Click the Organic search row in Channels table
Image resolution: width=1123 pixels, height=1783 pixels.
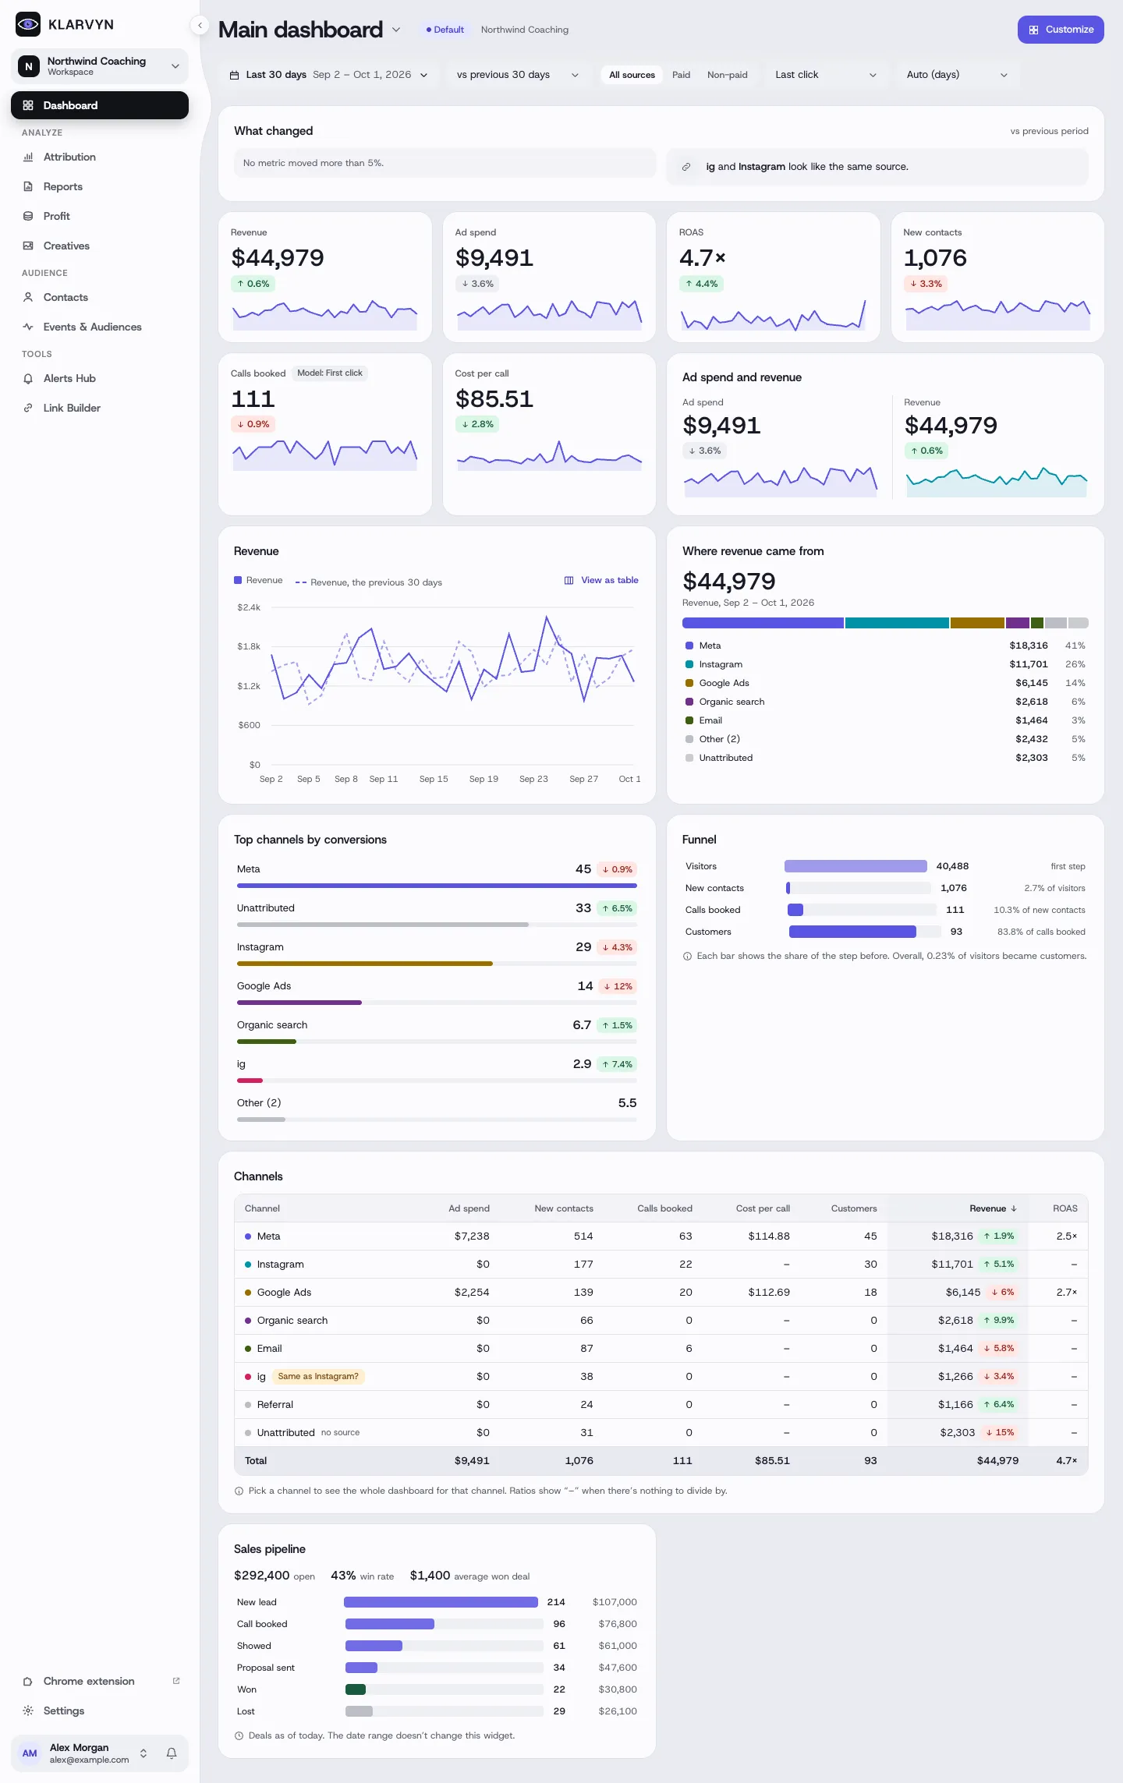click(x=661, y=1320)
